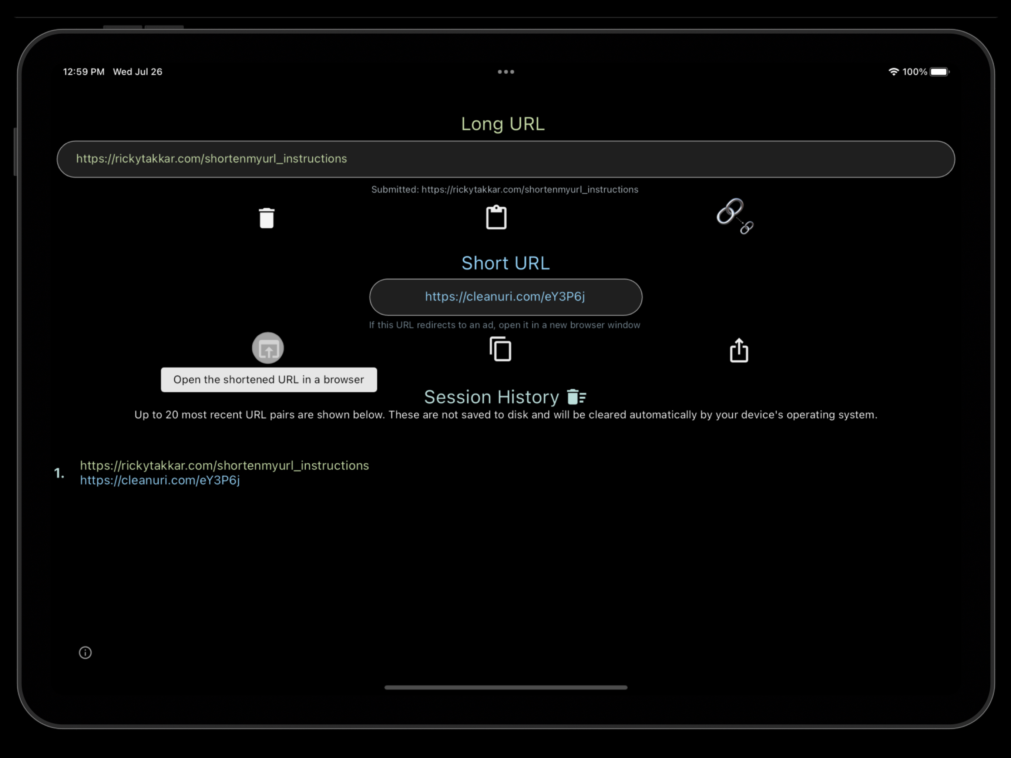This screenshot has height=758, width=1011.
Task: Click the 12:59 PM clock in status bar
Action: [84, 72]
